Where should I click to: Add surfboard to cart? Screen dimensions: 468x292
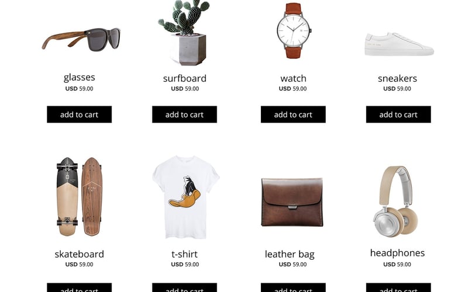point(184,114)
